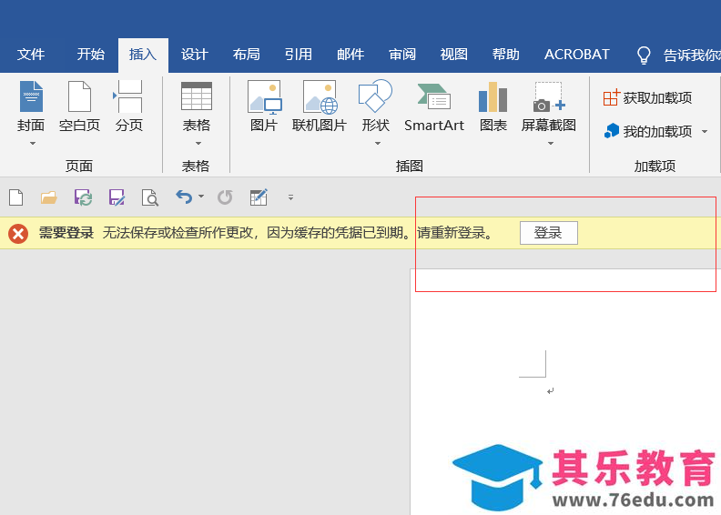721x515 pixels.
Task: Create new blank document from quick toolbar
Action: (16, 197)
